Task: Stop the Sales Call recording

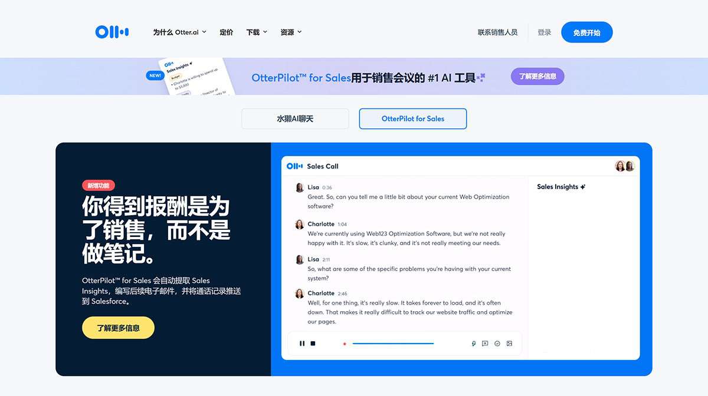Action: pos(313,344)
